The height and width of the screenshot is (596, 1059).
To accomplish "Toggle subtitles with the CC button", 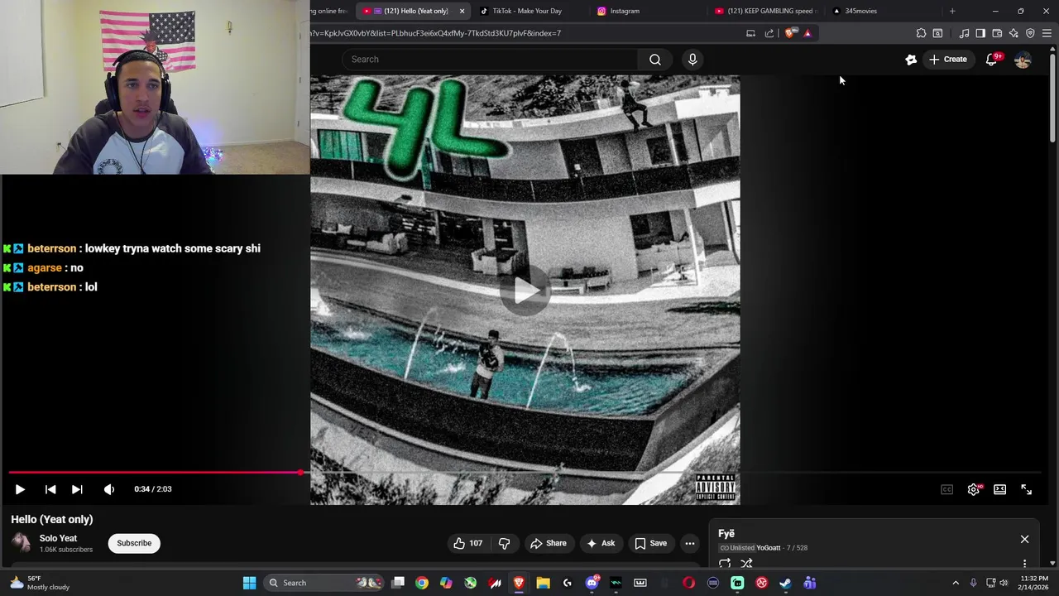I will click(946, 489).
